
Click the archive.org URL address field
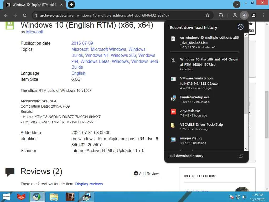point(105,15)
